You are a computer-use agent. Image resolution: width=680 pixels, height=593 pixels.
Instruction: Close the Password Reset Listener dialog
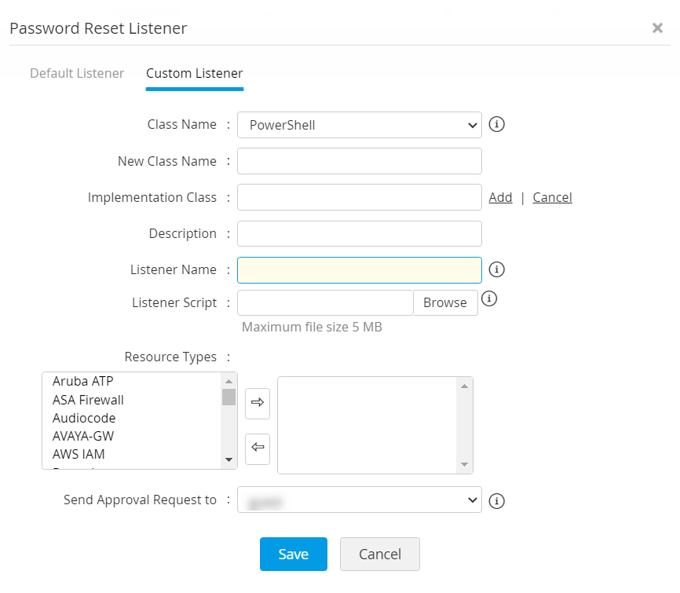[x=657, y=27]
